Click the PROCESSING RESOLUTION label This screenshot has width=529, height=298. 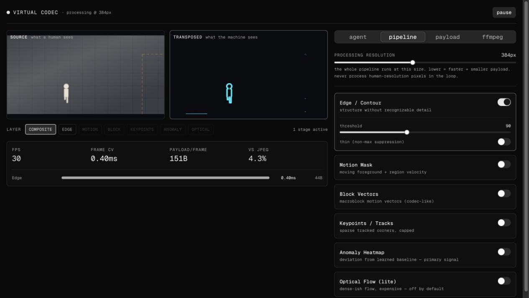coord(364,55)
